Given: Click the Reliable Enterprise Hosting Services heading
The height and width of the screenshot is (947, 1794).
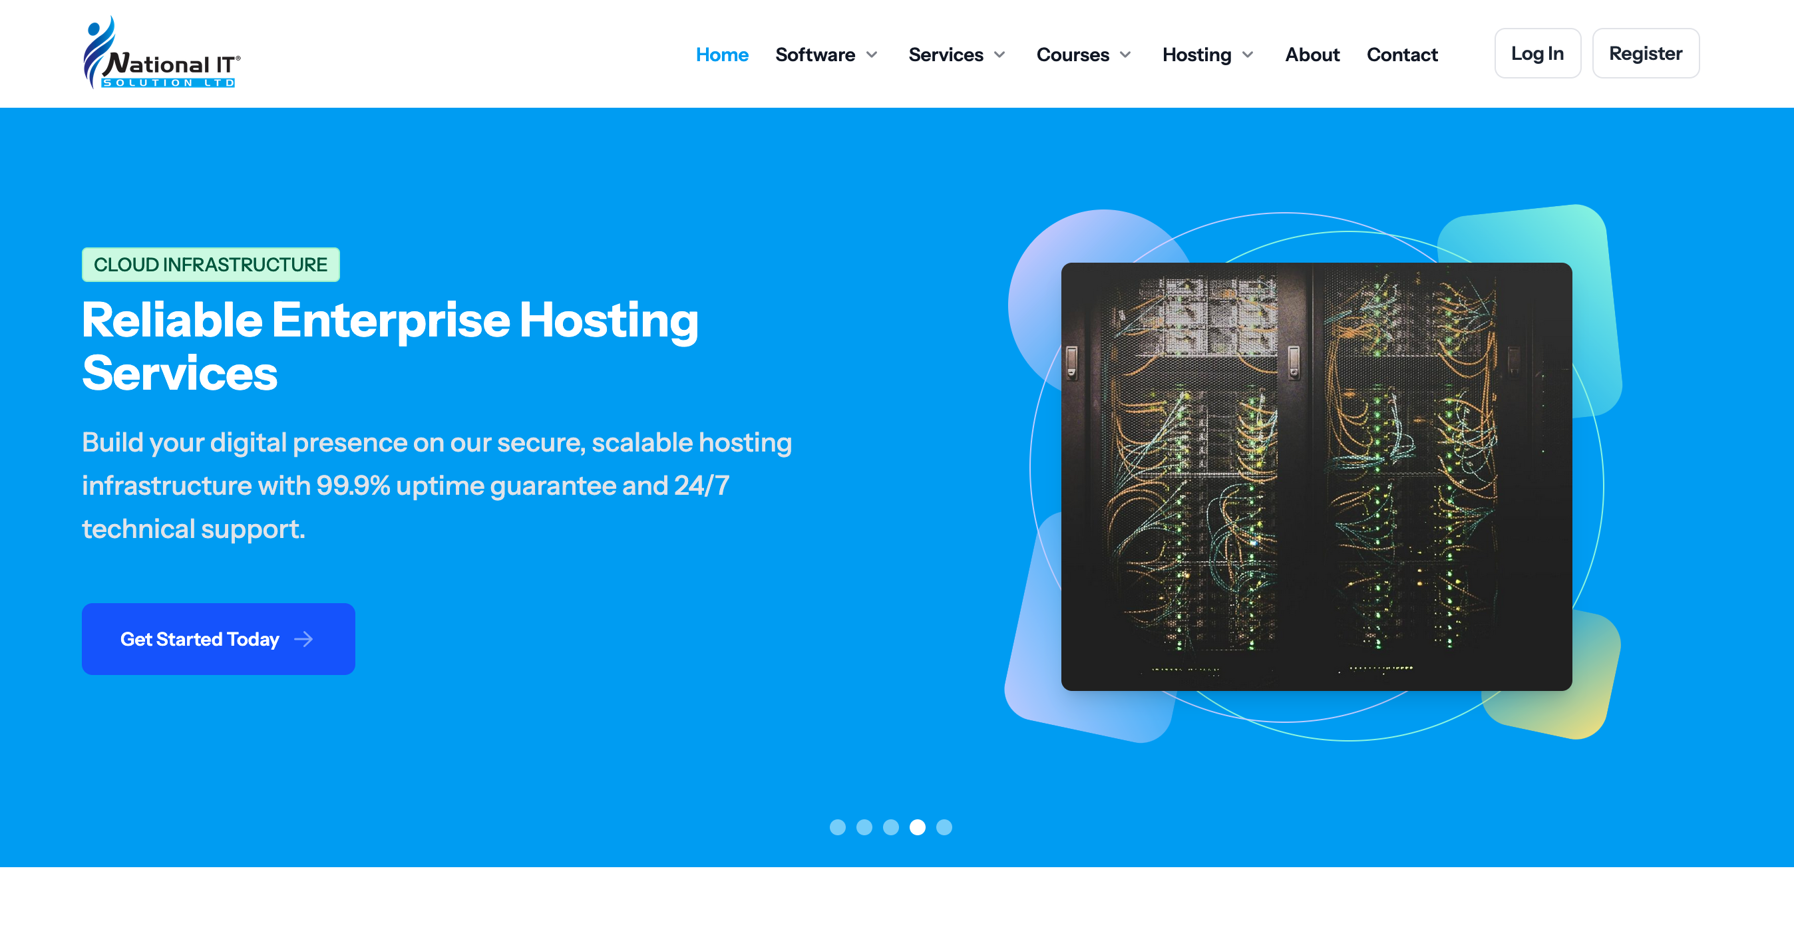Looking at the screenshot, I should (390, 346).
